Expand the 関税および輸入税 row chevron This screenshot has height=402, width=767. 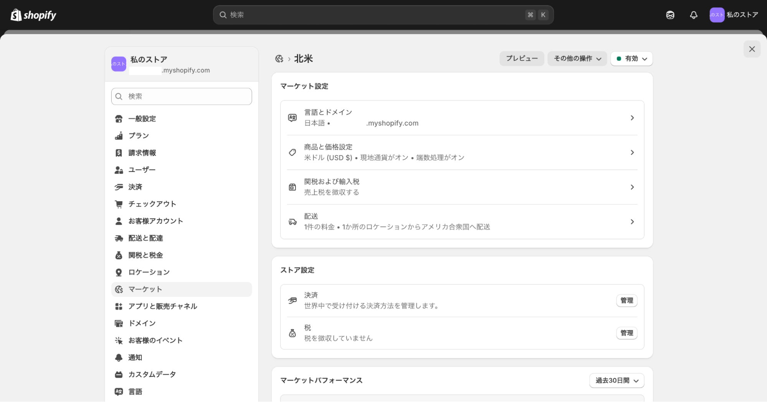(632, 187)
